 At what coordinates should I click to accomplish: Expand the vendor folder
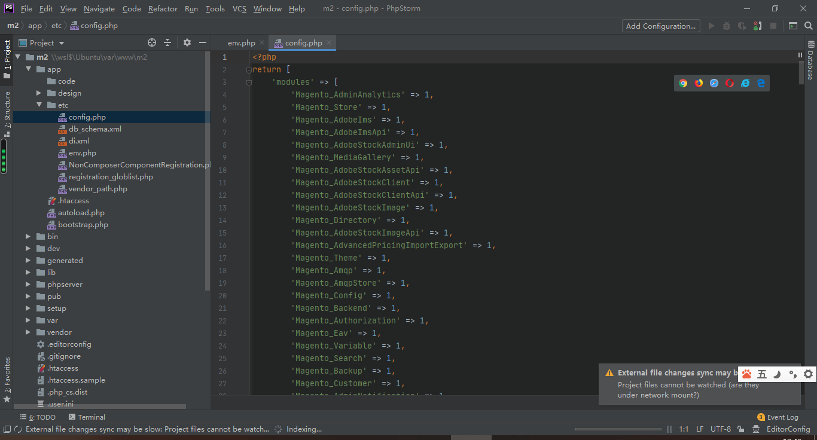(27, 332)
